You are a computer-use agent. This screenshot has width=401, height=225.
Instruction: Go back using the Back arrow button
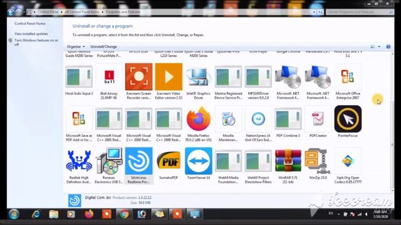pos(11,12)
